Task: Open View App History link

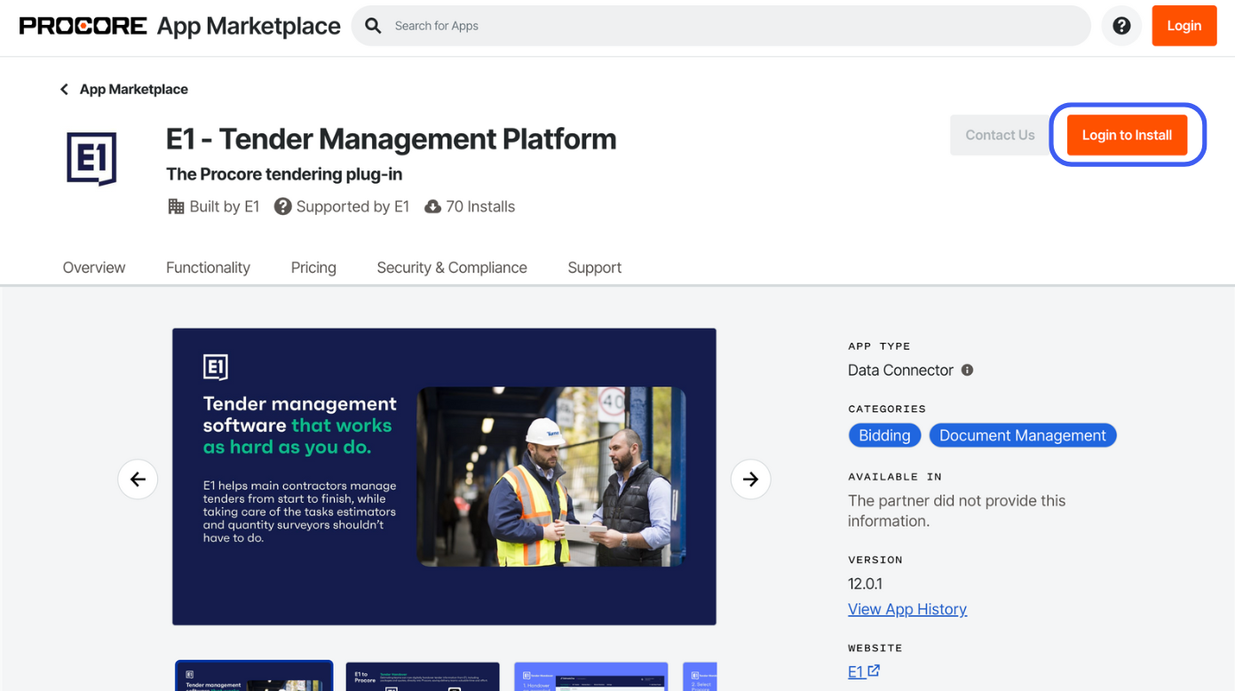Action: pos(907,609)
